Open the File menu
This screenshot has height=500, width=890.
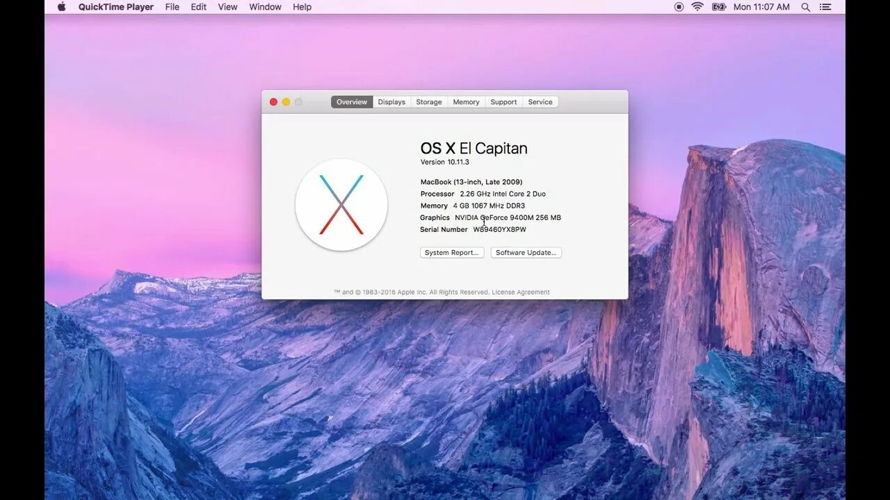click(x=172, y=7)
